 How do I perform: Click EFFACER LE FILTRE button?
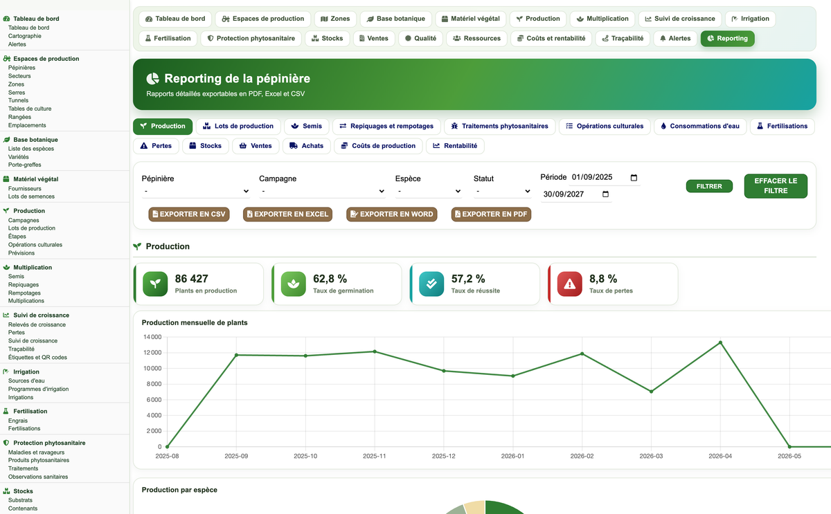pyautogui.click(x=776, y=185)
